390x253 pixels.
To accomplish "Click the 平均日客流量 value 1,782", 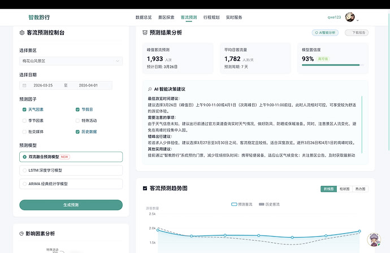I will point(232,59).
